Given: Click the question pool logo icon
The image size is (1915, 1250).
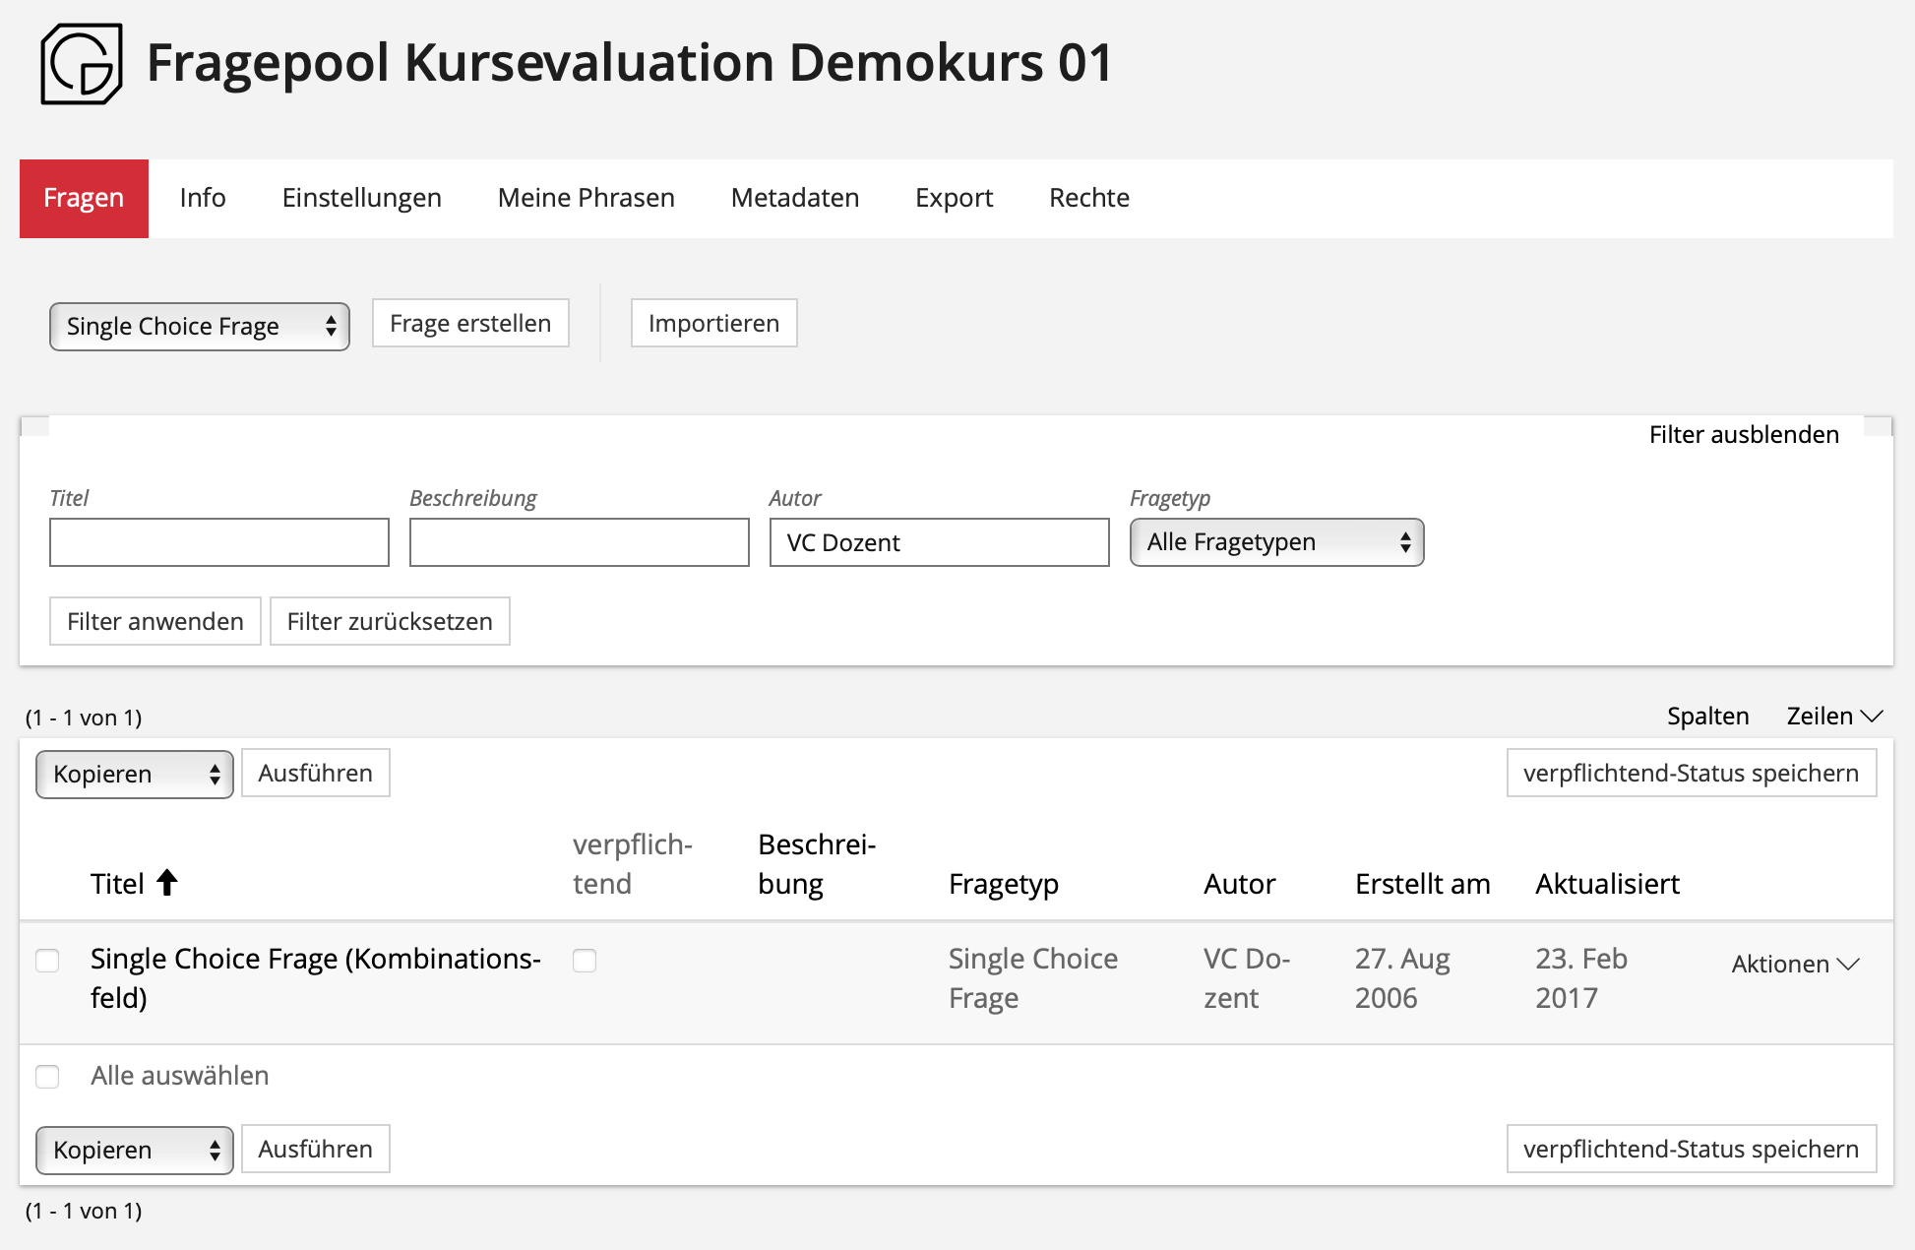Looking at the screenshot, I should [x=82, y=64].
